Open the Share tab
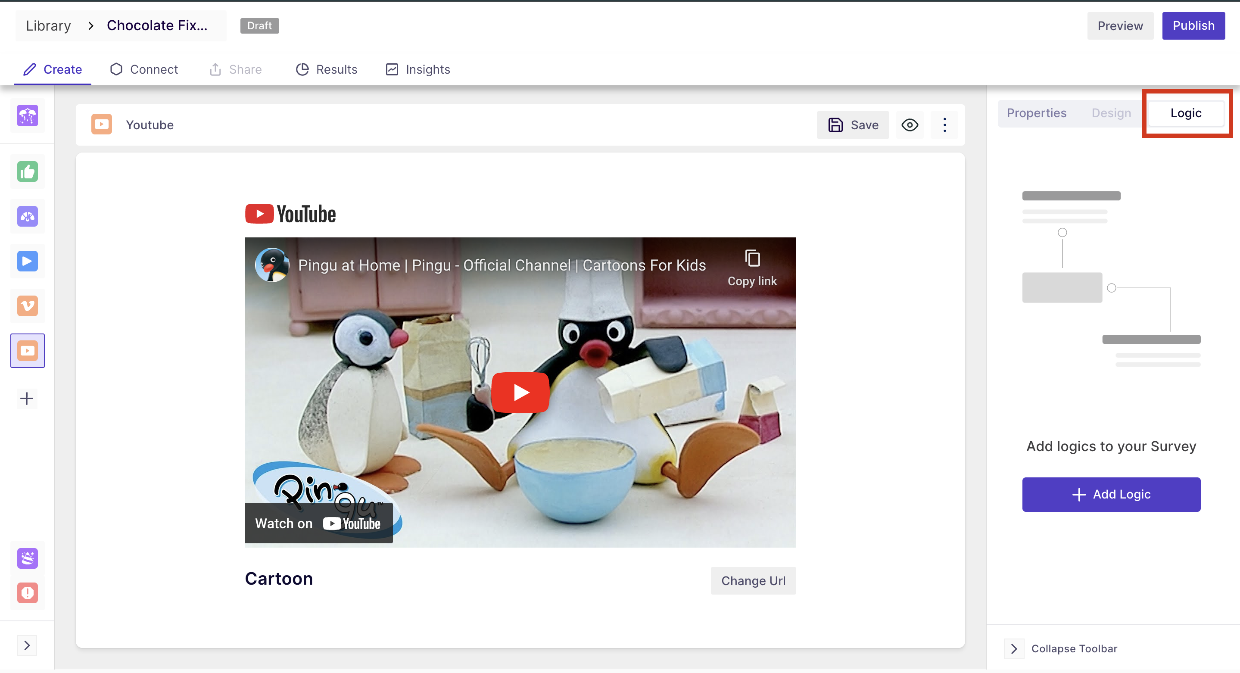The width and height of the screenshot is (1240, 673). pos(235,69)
